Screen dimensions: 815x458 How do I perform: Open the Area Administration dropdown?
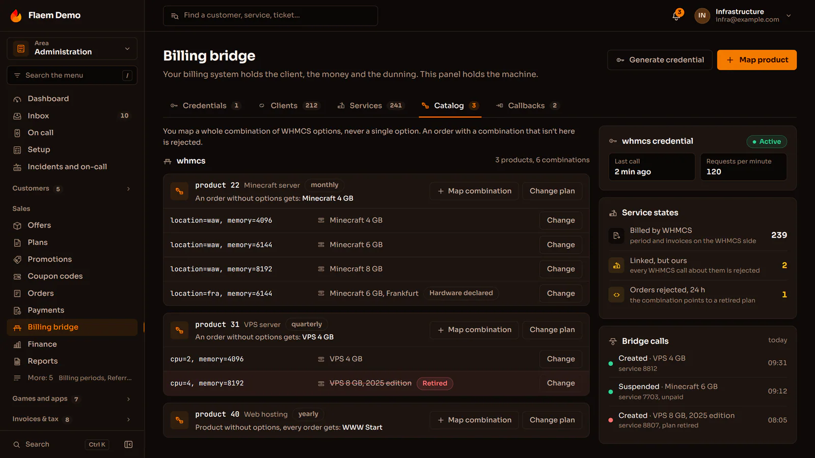(72, 48)
